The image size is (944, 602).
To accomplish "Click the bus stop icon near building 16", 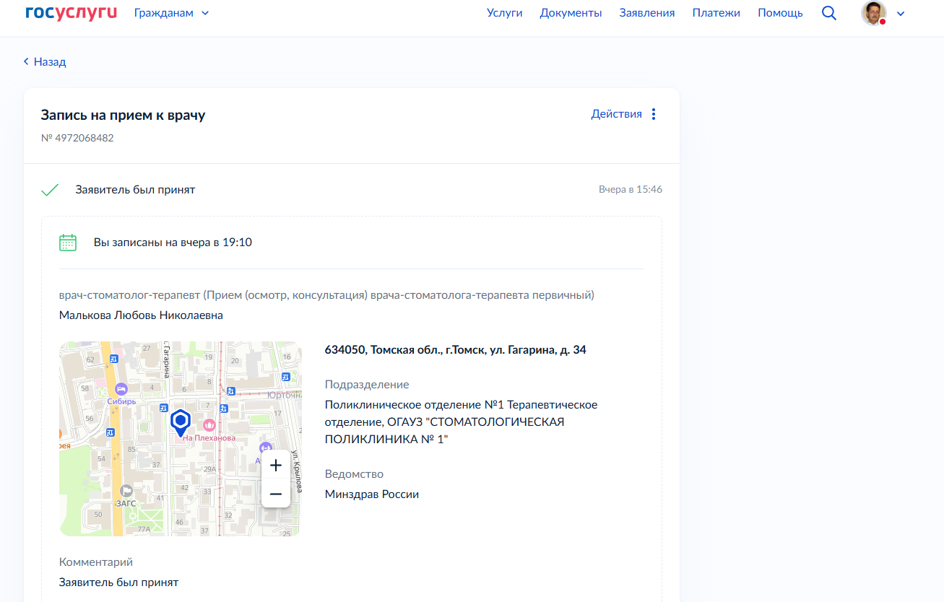I will (286, 377).
